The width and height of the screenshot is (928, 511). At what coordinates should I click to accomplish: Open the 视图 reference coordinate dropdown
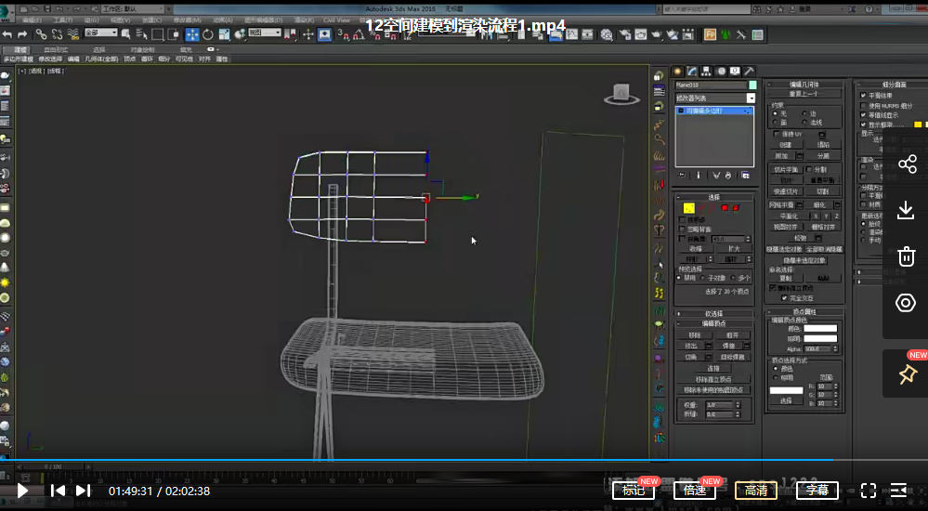pos(265,33)
